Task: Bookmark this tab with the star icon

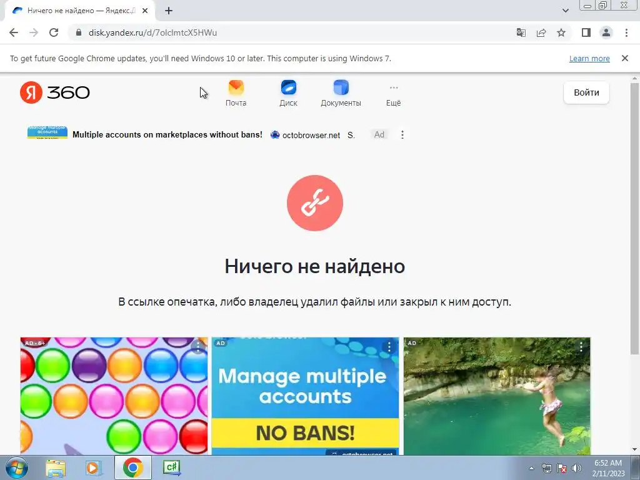Action: coord(561,32)
